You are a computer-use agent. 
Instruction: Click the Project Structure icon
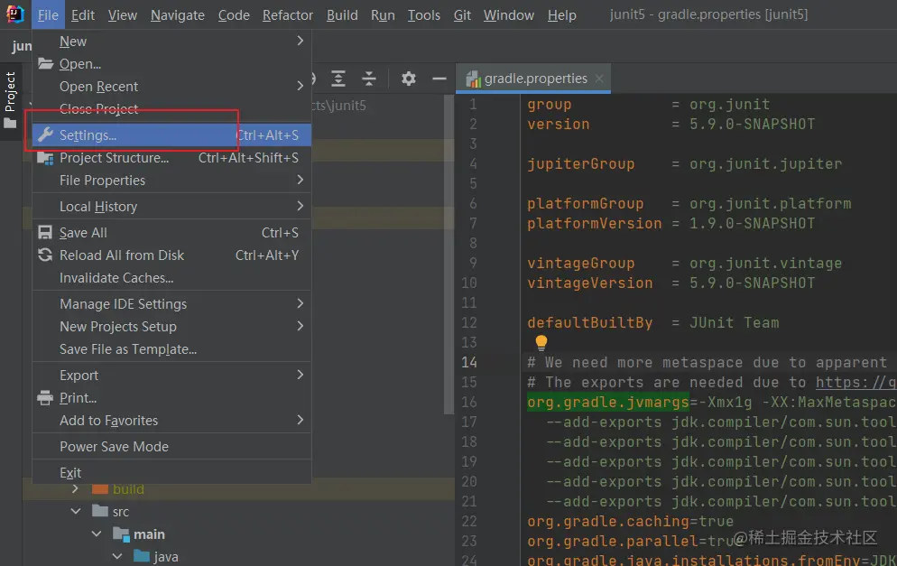(x=45, y=157)
